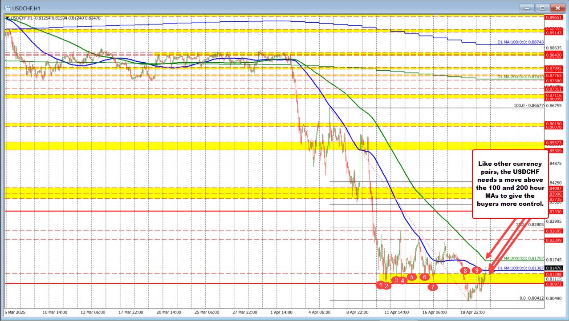Maximize the USDCHF chart window

542,8
